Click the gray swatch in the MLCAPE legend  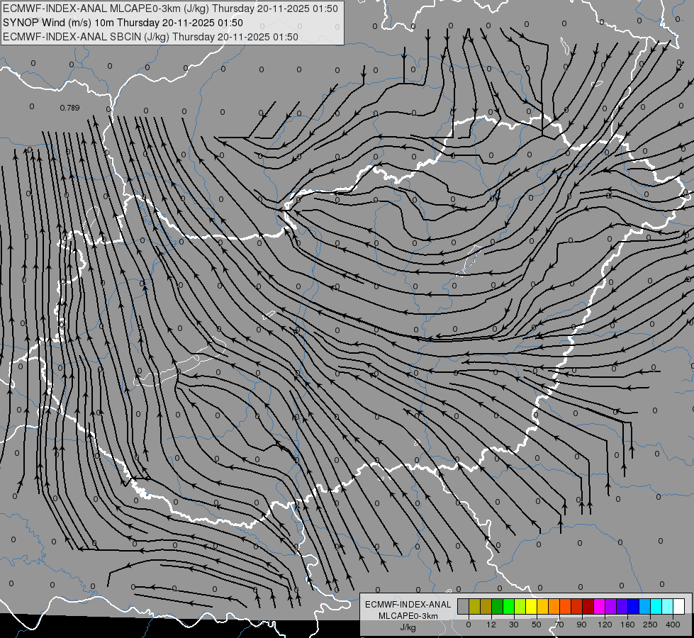[464, 606]
